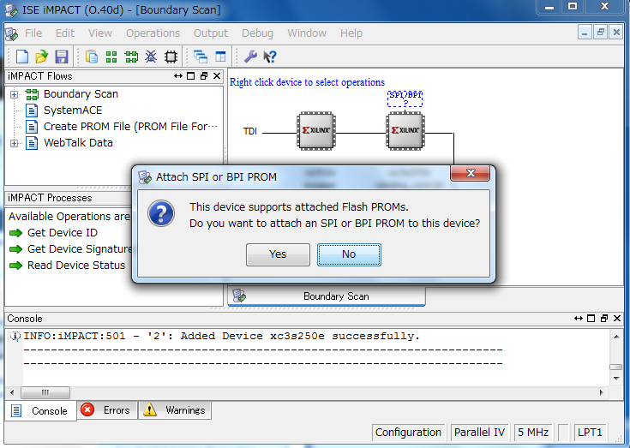This screenshot has height=448, width=630.
Task: Click the Cascade windows toolbar icon
Action: point(201,57)
